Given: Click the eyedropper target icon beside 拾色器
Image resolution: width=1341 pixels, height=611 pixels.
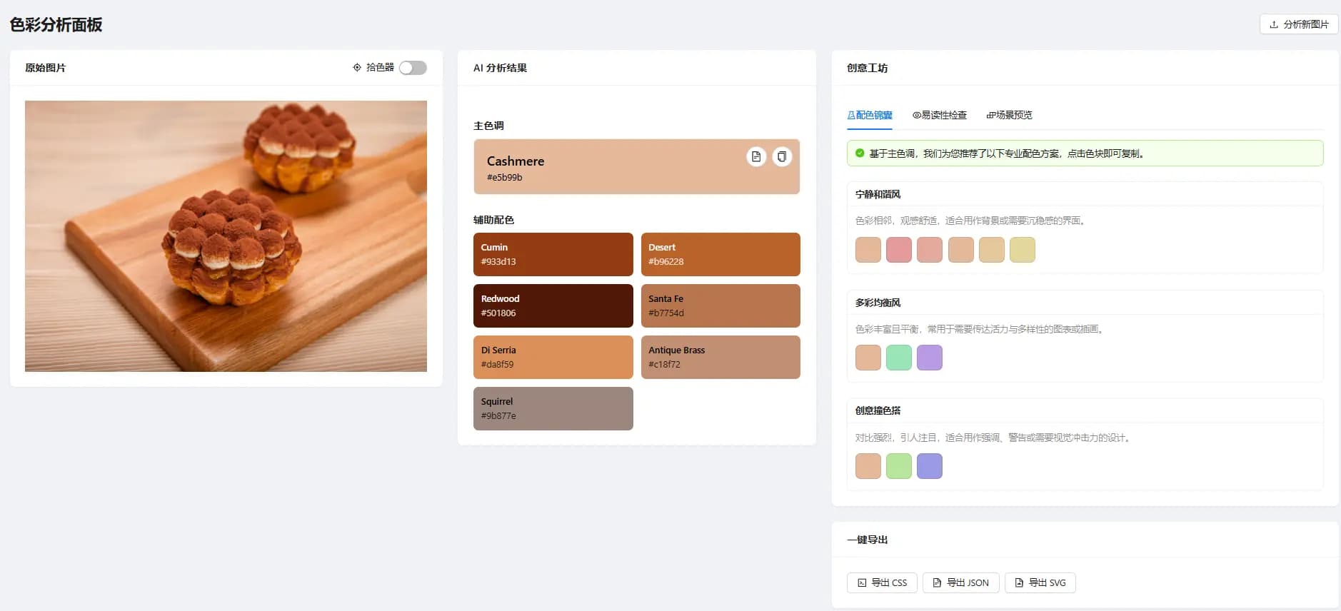Looking at the screenshot, I should coord(357,67).
